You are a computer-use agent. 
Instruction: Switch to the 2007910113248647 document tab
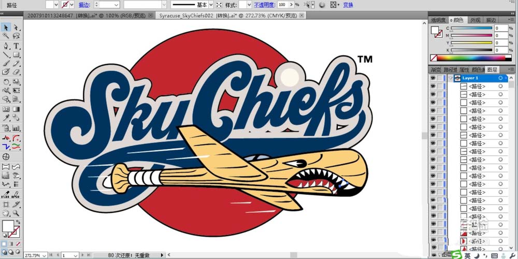(89, 15)
